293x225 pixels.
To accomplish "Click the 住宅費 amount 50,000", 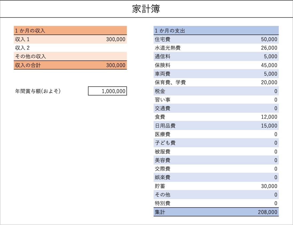I will pyautogui.click(x=269, y=39).
